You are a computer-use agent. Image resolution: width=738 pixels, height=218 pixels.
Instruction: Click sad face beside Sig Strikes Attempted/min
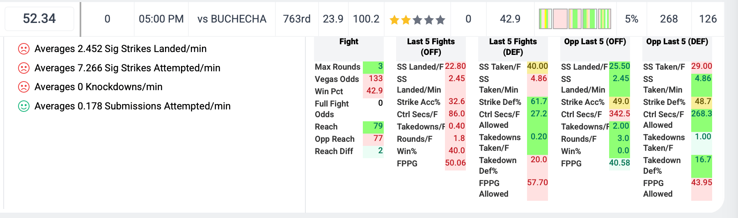pos(24,68)
